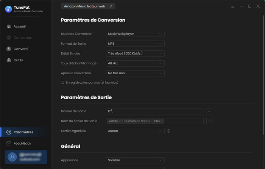Click the Dossier de Sortie path field
This screenshot has height=169, width=265.
click(154, 111)
